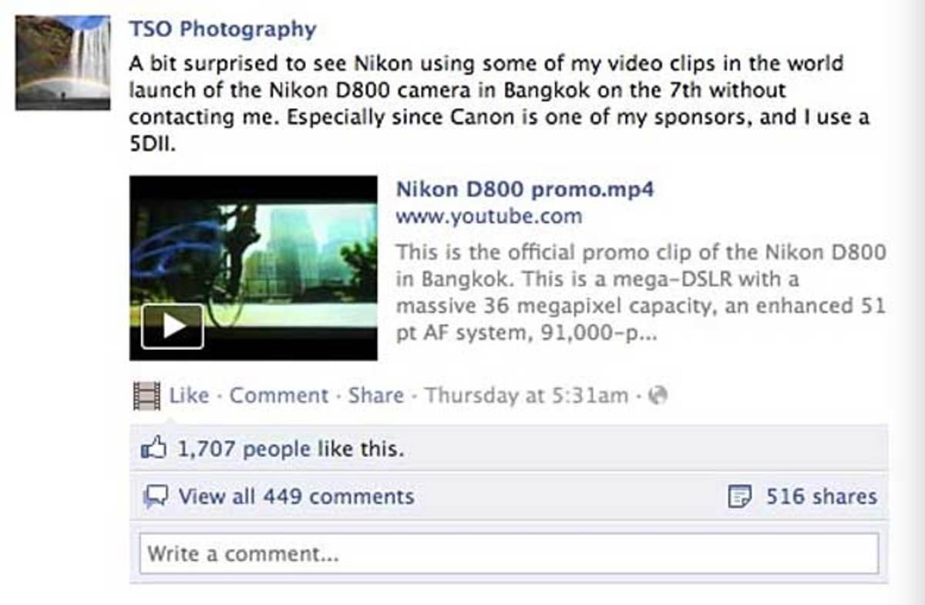Screen dimensions: 925x605
Task: Focus the "Write a comment..." input box
Action: point(509,553)
